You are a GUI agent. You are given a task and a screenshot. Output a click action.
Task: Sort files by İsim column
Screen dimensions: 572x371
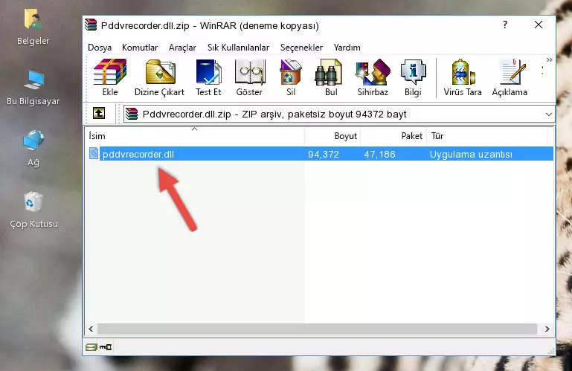point(195,136)
